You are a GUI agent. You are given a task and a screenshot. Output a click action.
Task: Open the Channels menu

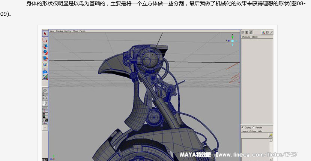pos(246,37)
